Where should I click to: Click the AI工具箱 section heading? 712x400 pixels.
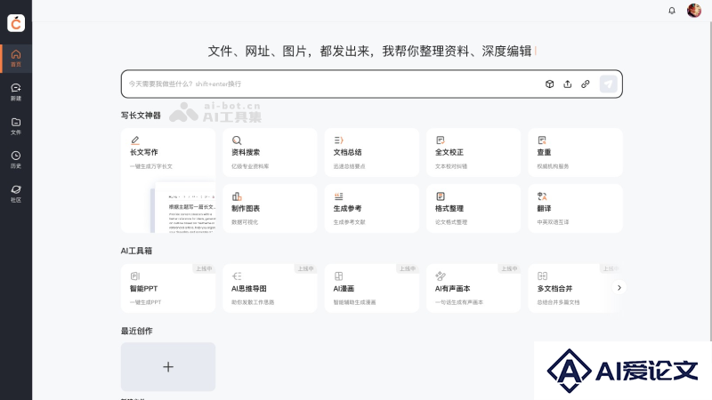136,251
